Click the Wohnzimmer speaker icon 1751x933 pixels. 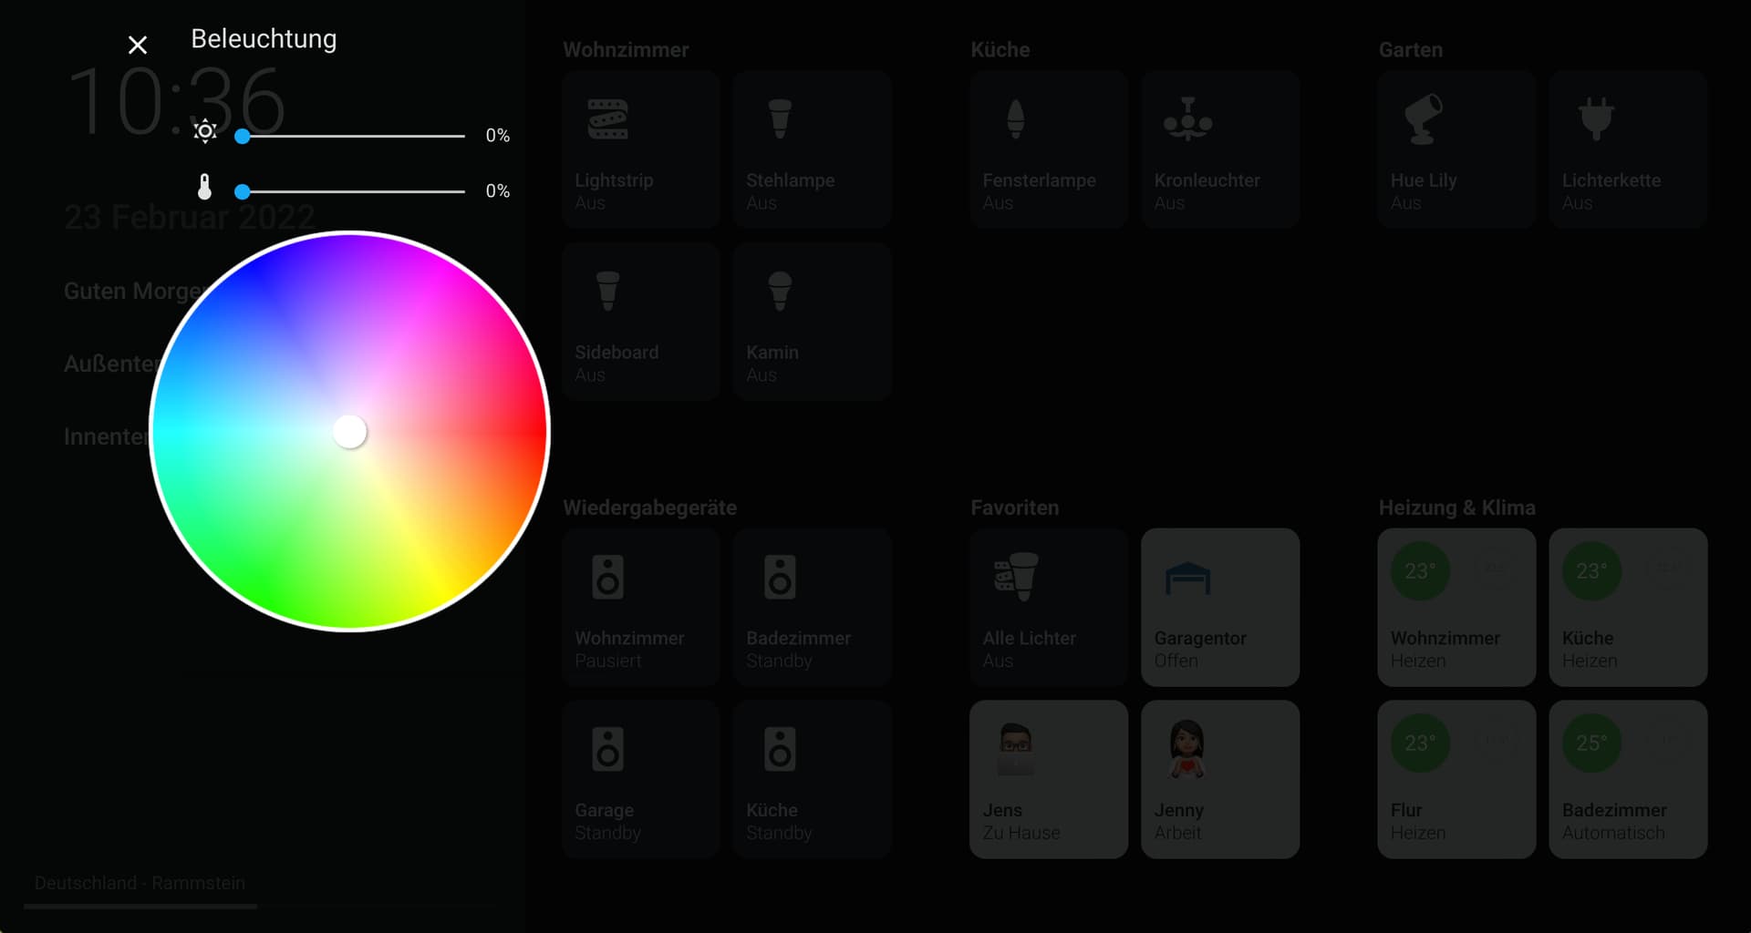608,577
